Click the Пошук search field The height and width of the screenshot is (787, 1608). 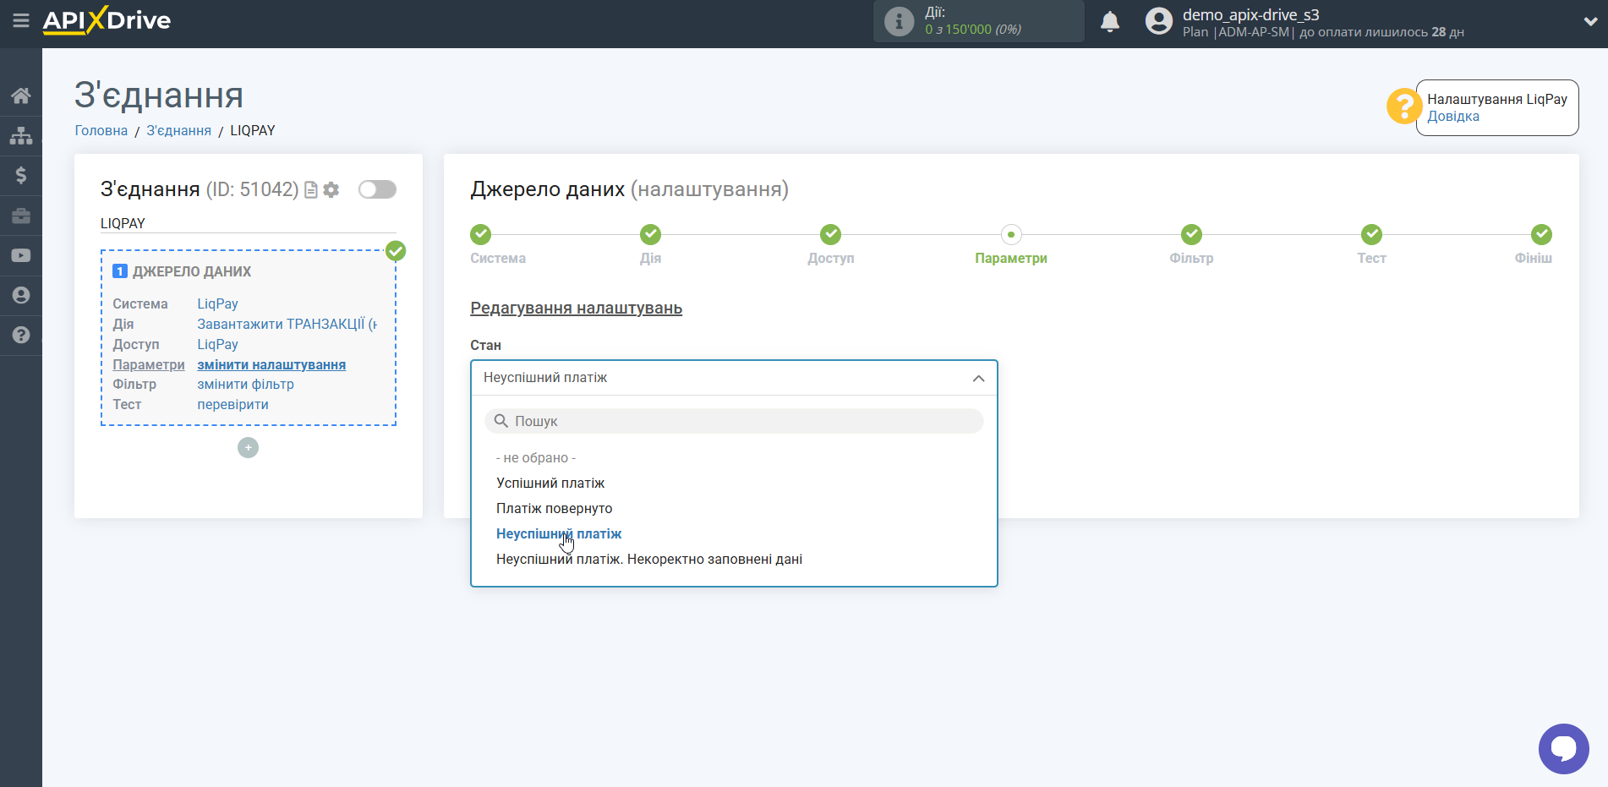[734, 421]
